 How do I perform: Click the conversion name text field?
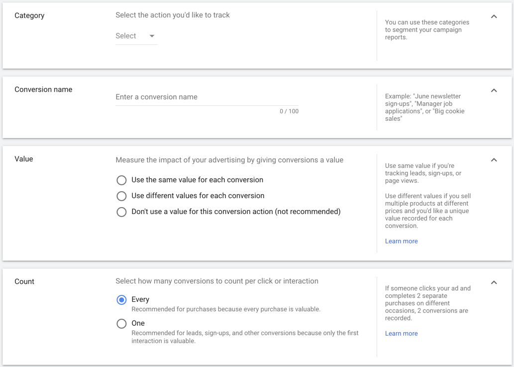[x=206, y=97]
